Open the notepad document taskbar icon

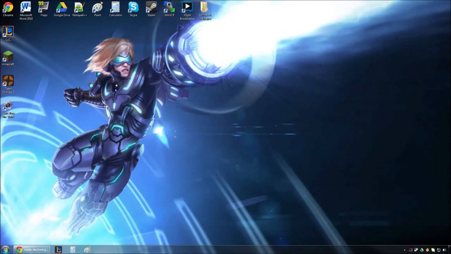[x=73, y=250]
